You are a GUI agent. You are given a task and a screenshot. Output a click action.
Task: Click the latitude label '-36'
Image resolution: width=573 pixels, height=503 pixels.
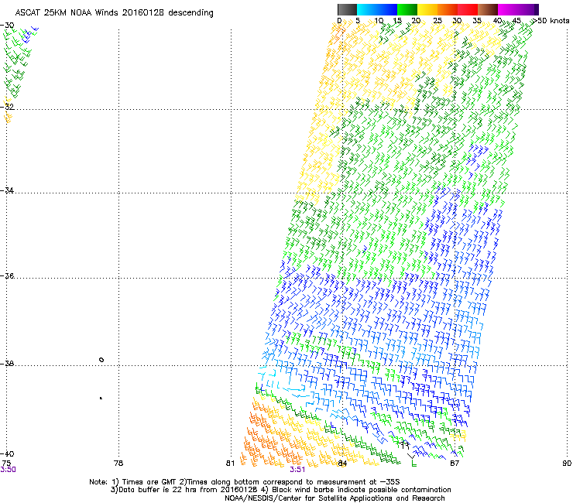click(7, 275)
